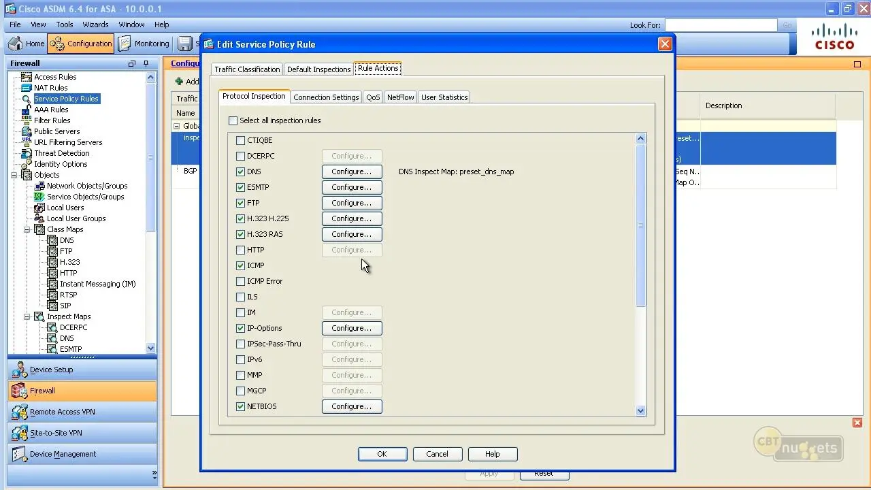Click inspection list scroll down arrow
The image size is (871, 490).
640,410
